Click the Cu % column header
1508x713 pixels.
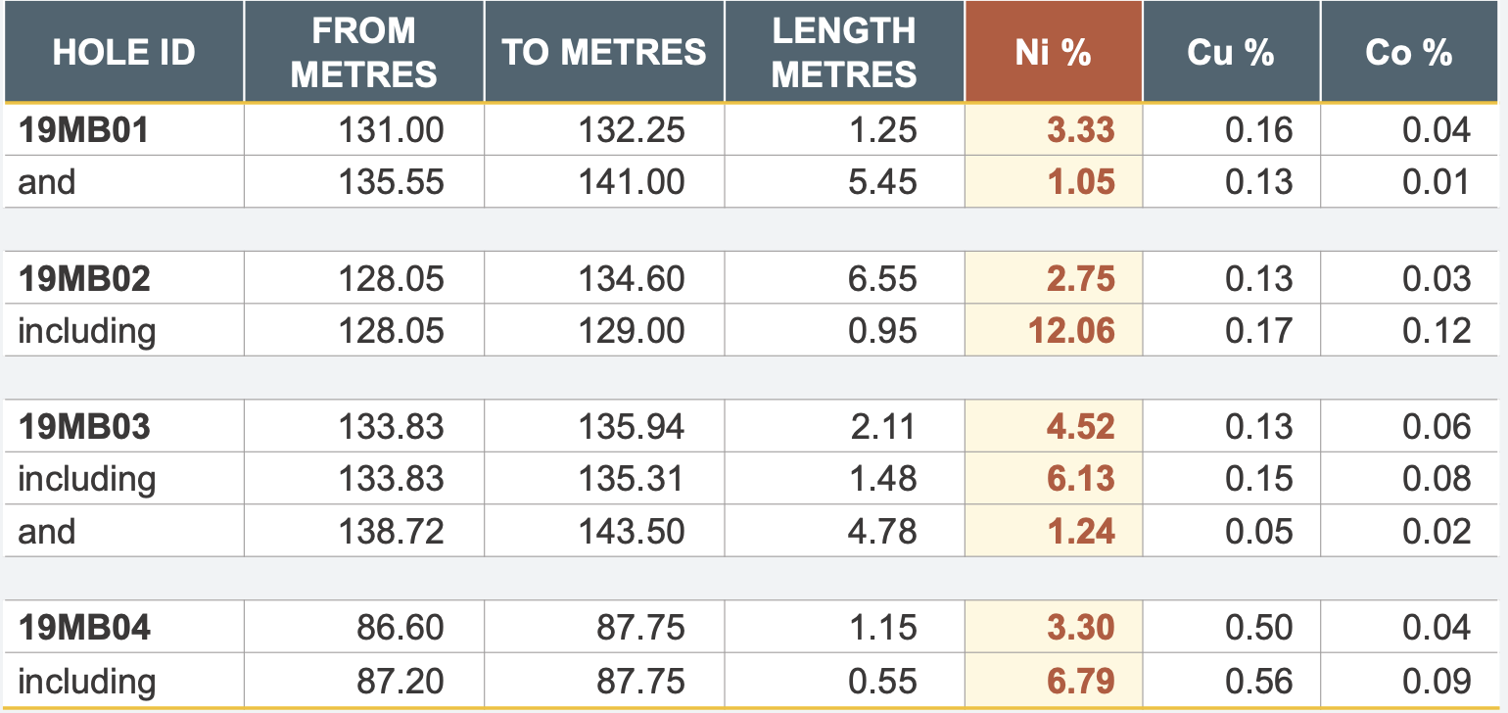coord(1231,53)
